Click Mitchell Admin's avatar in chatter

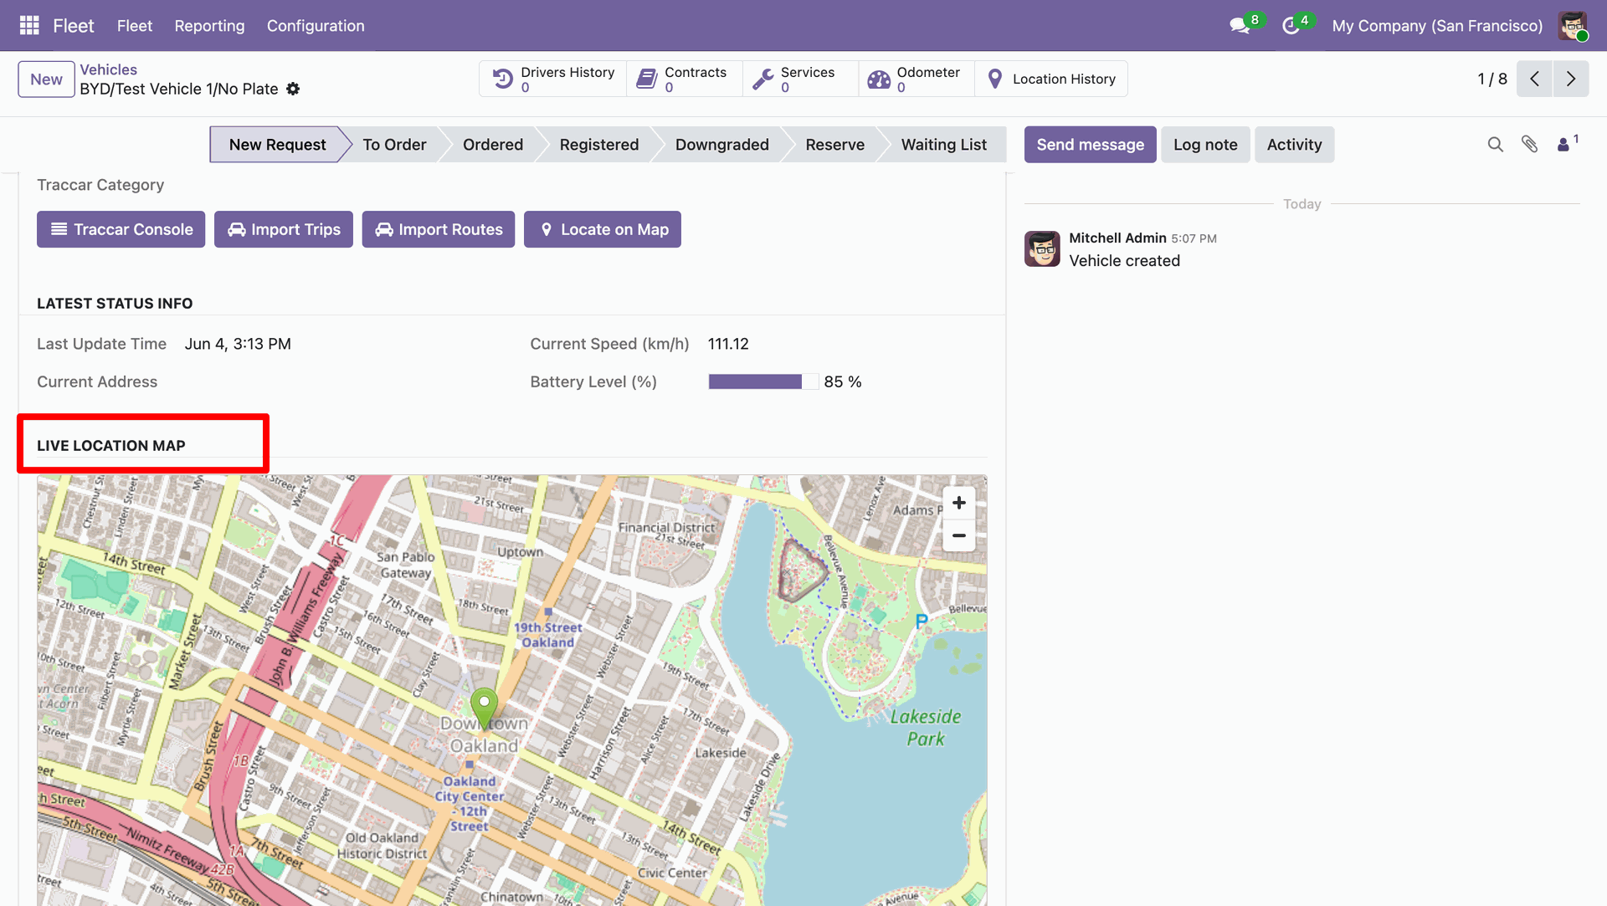coord(1042,249)
